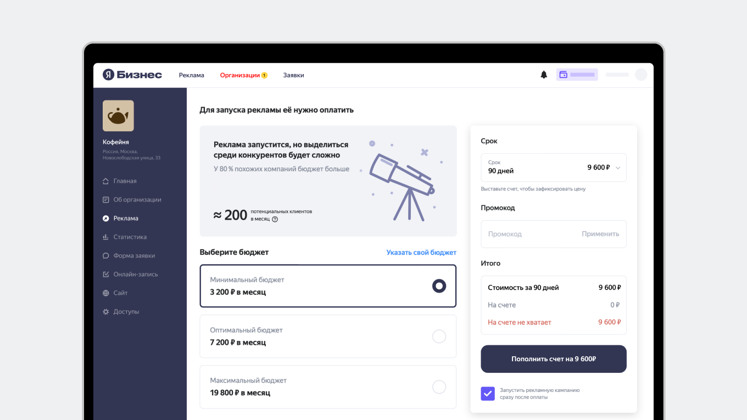Screen dimensions: 747x420
Task: Click the Стоимость за 90 дней row
Action: 554,288
